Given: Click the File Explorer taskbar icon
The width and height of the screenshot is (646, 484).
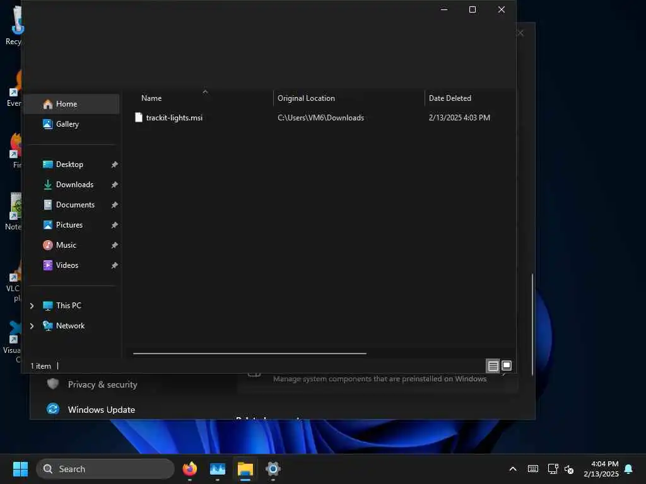Looking at the screenshot, I should pyautogui.click(x=245, y=469).
